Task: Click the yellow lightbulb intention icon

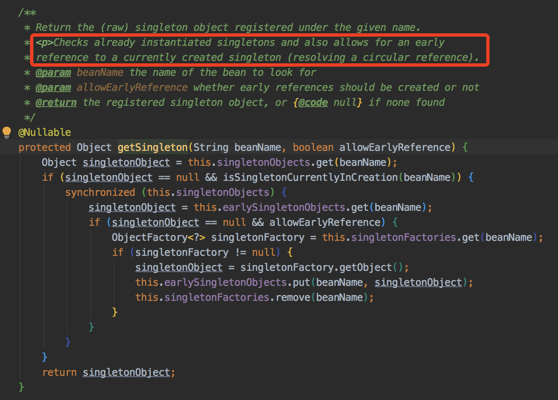Action: [x=7, y=132]
